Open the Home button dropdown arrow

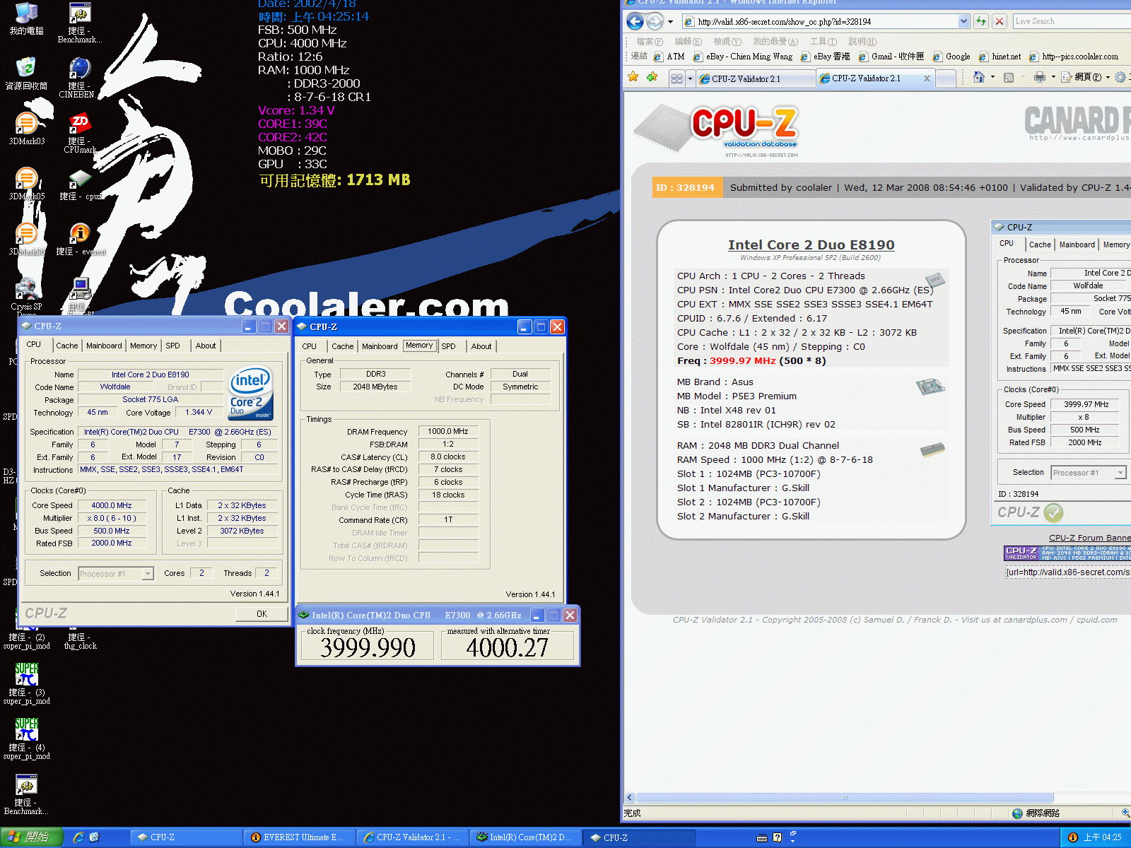(992, 77)
